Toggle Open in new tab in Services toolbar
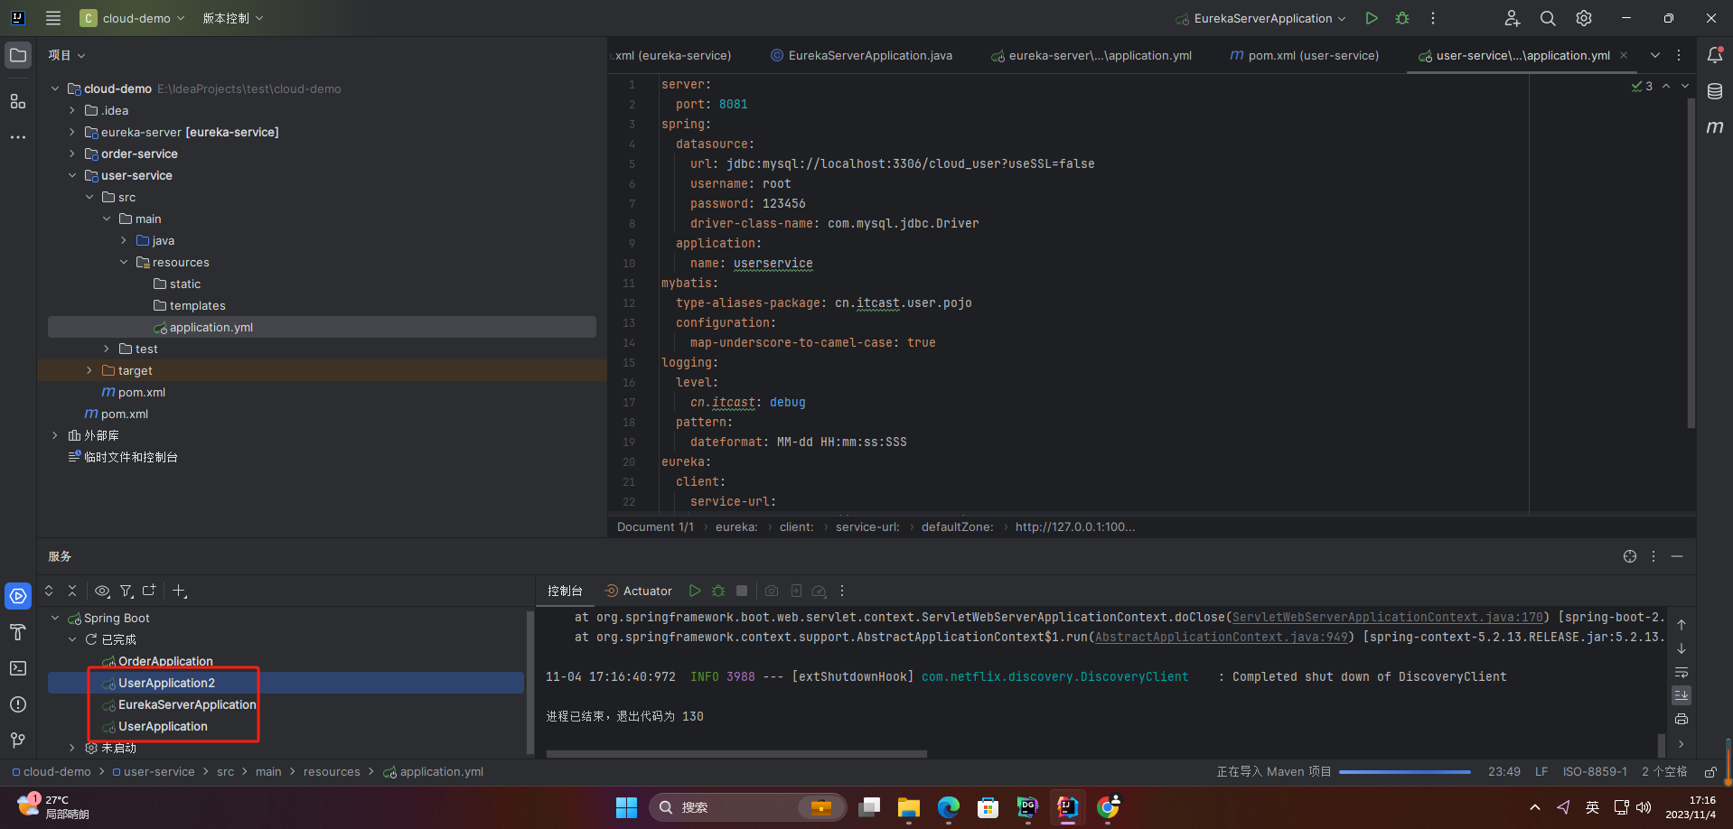The height and width of the screenshot is (829, 1733). click(149, 591)
